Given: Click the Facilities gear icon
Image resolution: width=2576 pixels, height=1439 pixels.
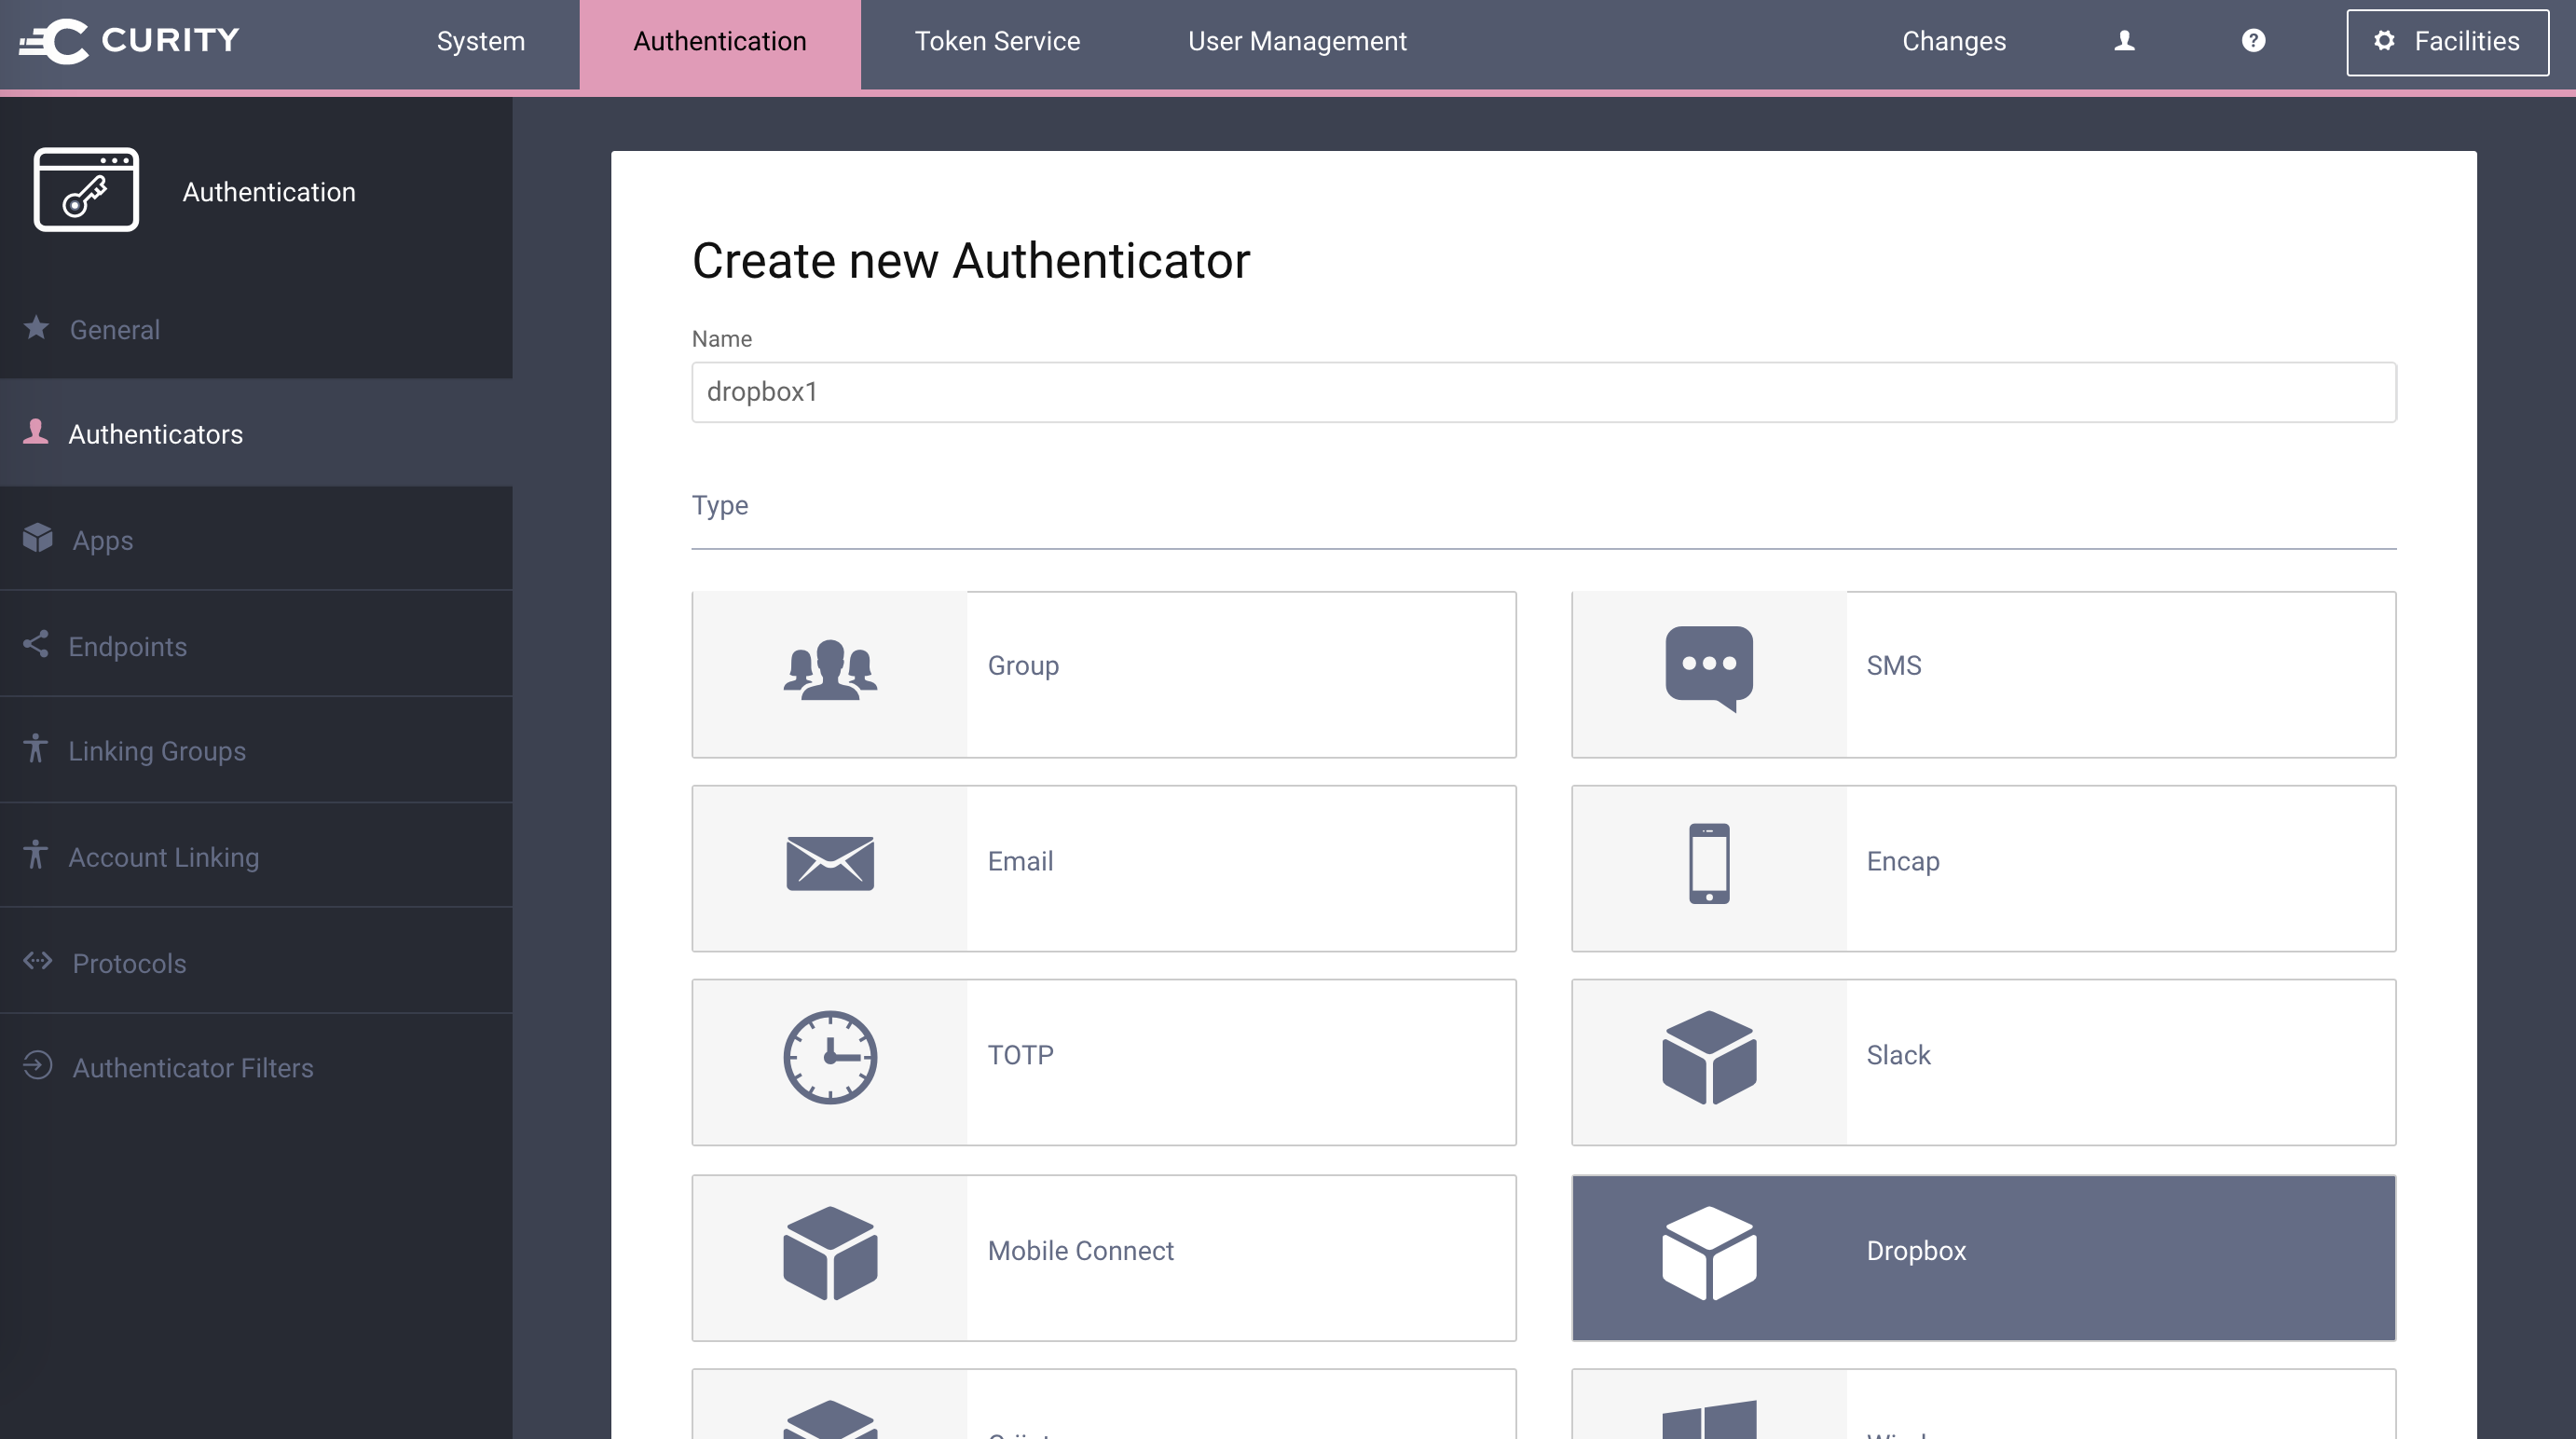Looking at the screenshot, I should click(2384, 41).
